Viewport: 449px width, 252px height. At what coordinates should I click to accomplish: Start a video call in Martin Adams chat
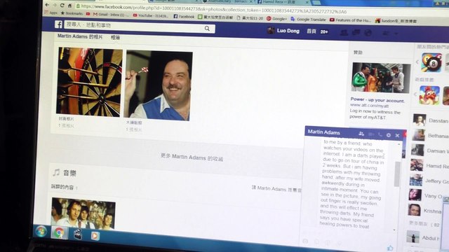(x=371, y=134)
